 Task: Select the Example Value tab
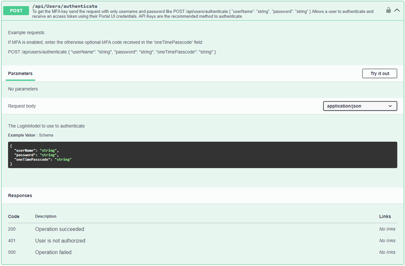tap(22, 135)
